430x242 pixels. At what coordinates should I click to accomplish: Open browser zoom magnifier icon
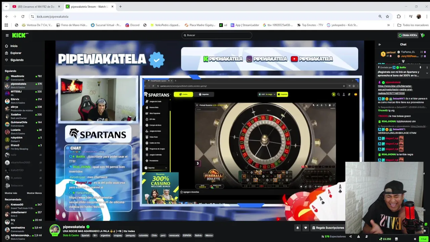(x=380, y=16)
